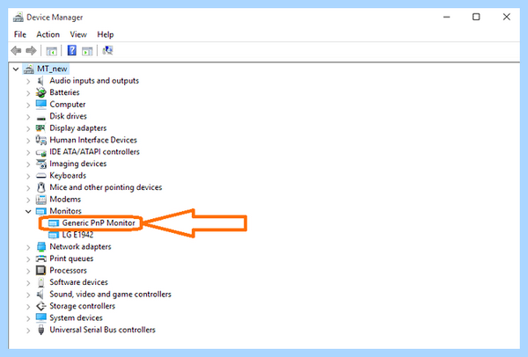Select Mice and other pointing devices label
The height and width of the screenshot is (357, 528).
[106, 187]
